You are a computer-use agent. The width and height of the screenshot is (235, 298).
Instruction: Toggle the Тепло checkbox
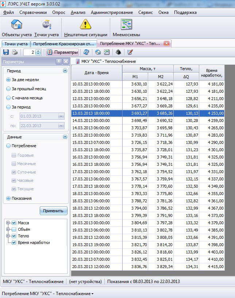pos(14,236)
